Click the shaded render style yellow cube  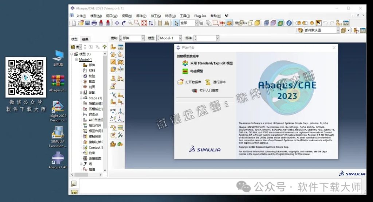point(257,23)
